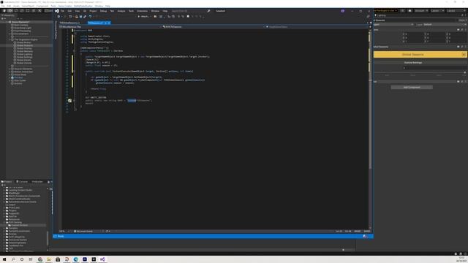Close the active code file tab
This screenshot has width=468, height=263.
(109, 23)
